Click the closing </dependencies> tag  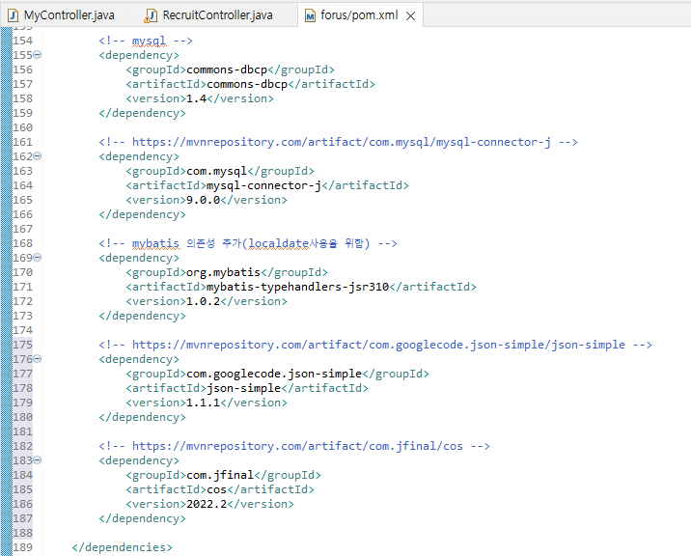point(122,547)
